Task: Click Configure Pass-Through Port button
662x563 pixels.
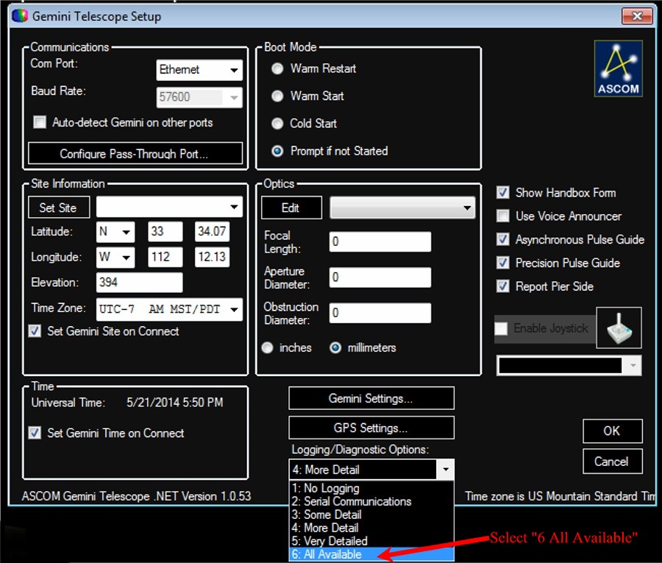Action: coord(135,153)
